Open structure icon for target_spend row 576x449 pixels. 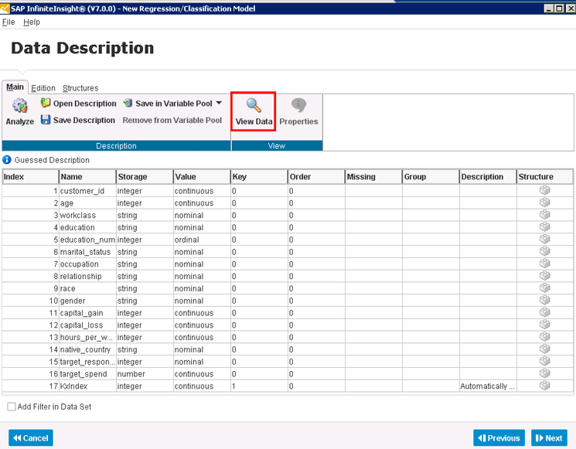[x=544, y=373]
